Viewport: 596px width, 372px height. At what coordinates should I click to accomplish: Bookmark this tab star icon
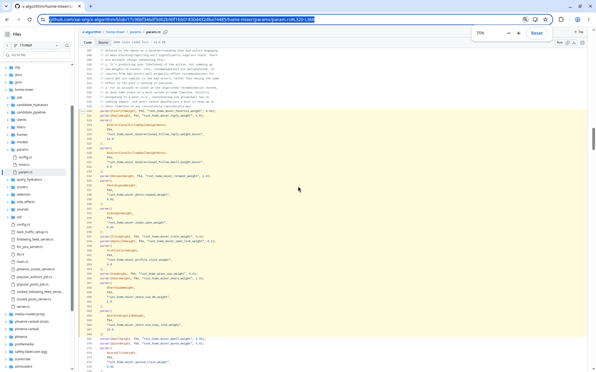545,20
